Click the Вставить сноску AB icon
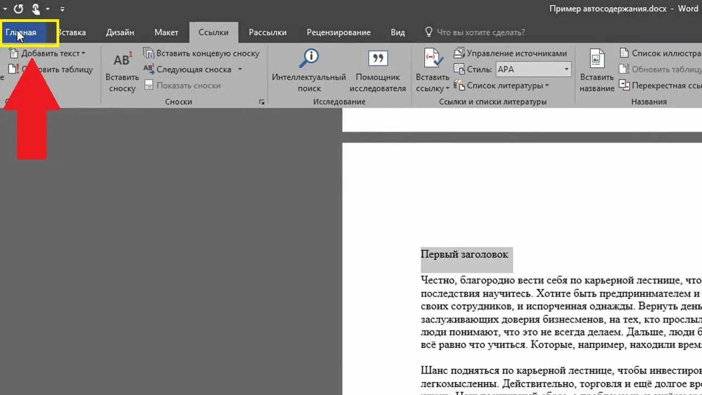The height and width of the screenshot is (395, 702). pos(122,59)
